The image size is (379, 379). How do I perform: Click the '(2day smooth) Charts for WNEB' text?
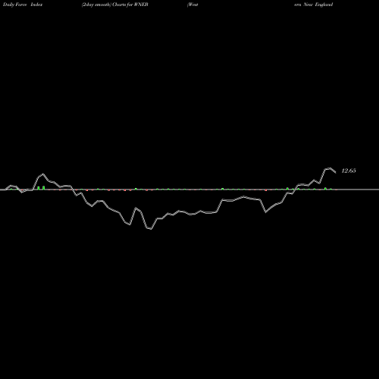115,5
